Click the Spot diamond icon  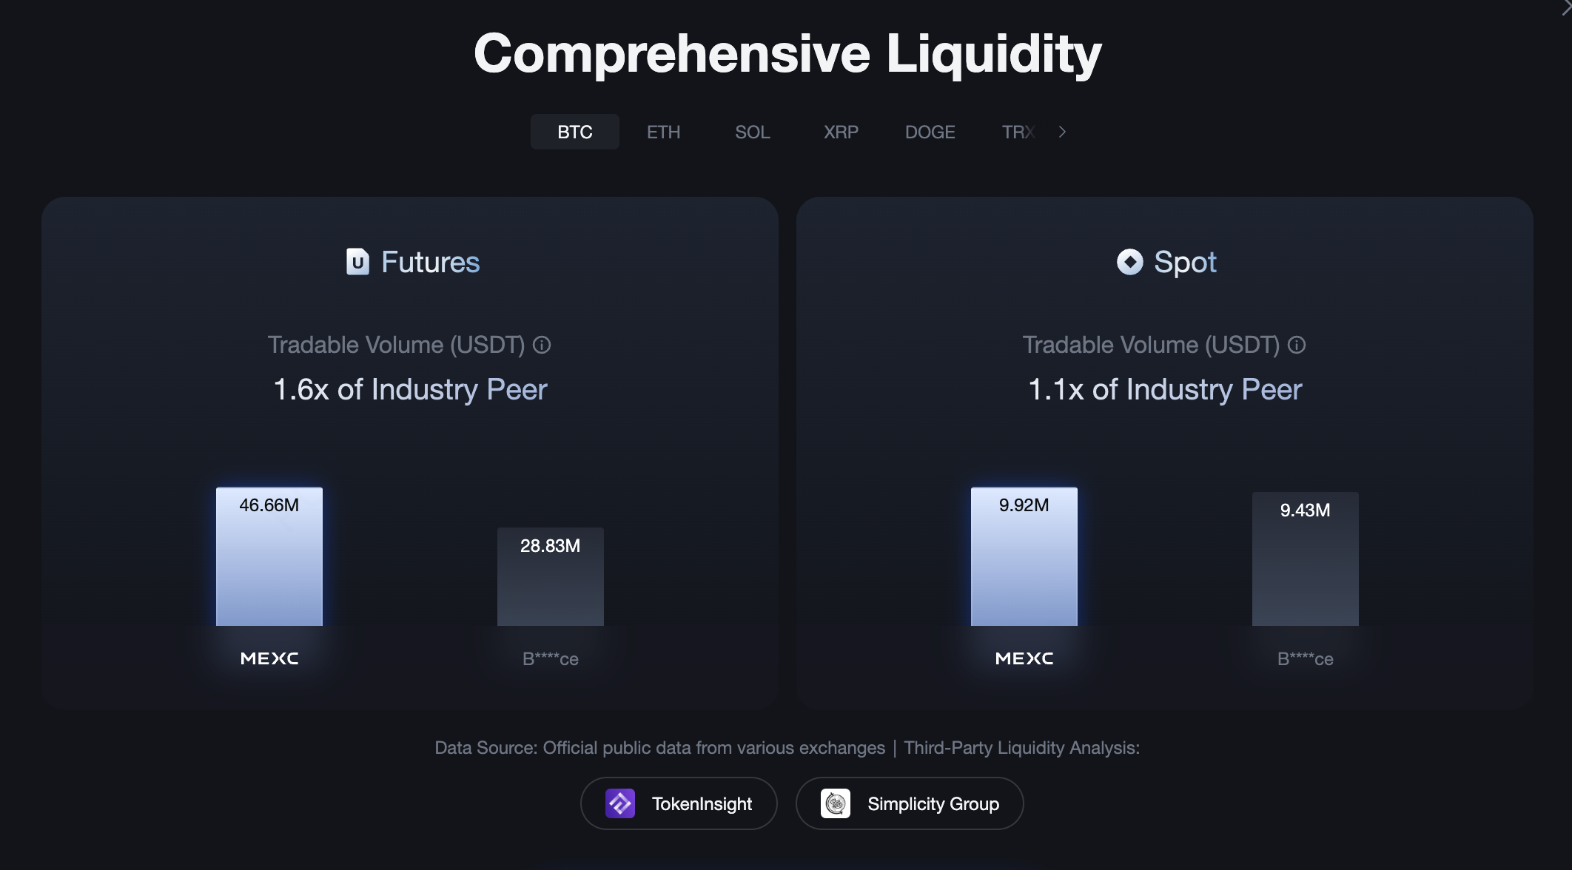point(1129,262)
